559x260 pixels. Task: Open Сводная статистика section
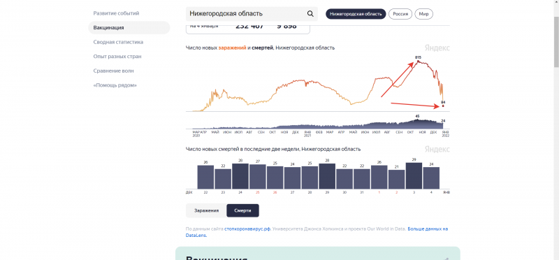118,42
